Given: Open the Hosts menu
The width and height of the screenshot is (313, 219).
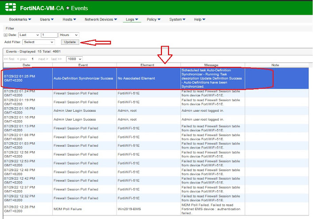Looking at the screenshot, I should (69, 20).
